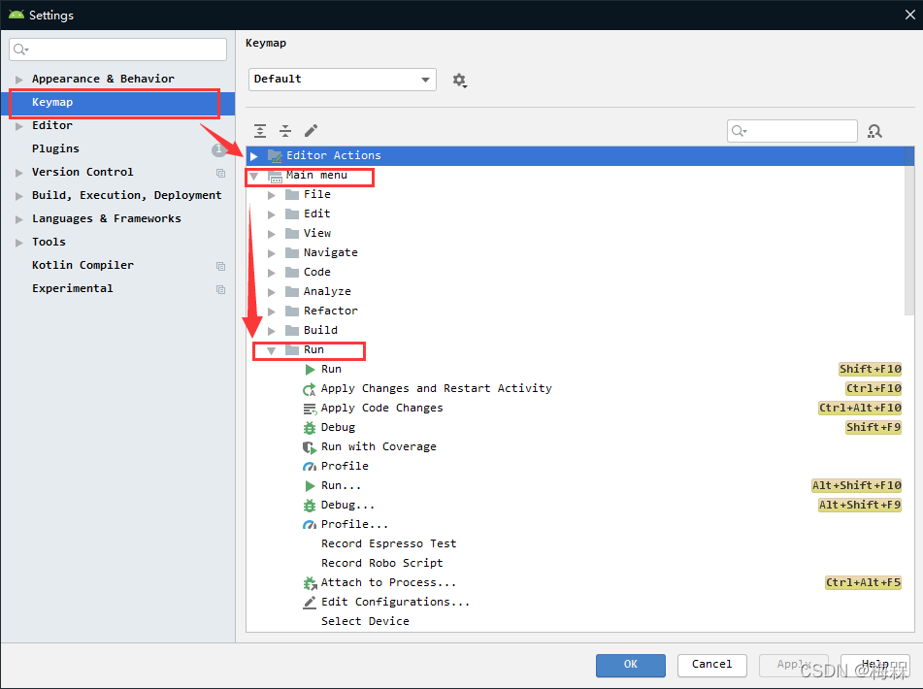This screenshot has height=689, width=923.
Task: Focus the keymap action search field
Action: pos(792,131)
